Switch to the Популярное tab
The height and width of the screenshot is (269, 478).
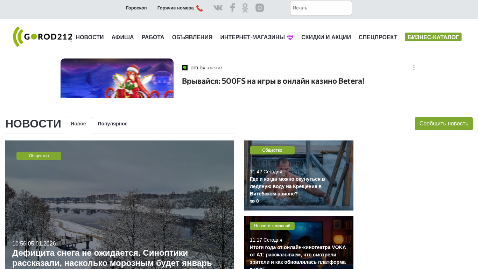[x=113, y=124]
